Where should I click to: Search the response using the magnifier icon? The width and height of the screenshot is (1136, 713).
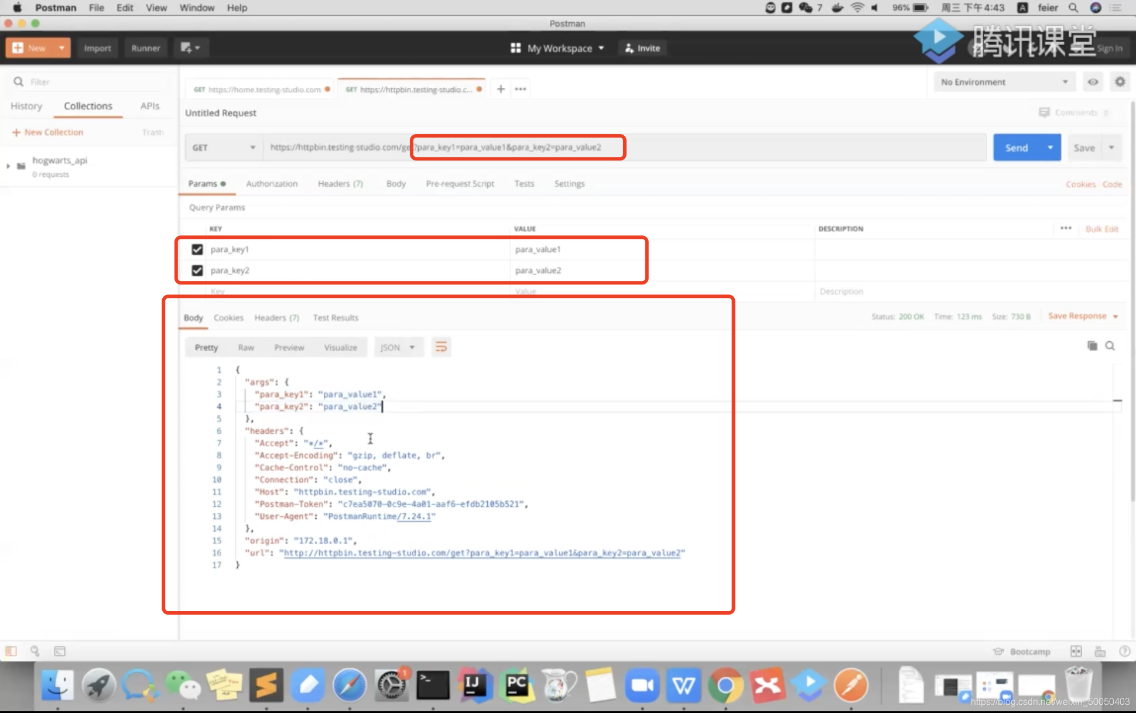(x=1110, y=346)
